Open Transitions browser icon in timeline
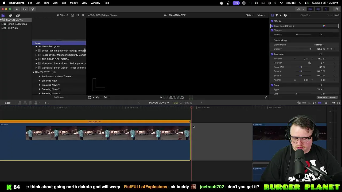 339,103
